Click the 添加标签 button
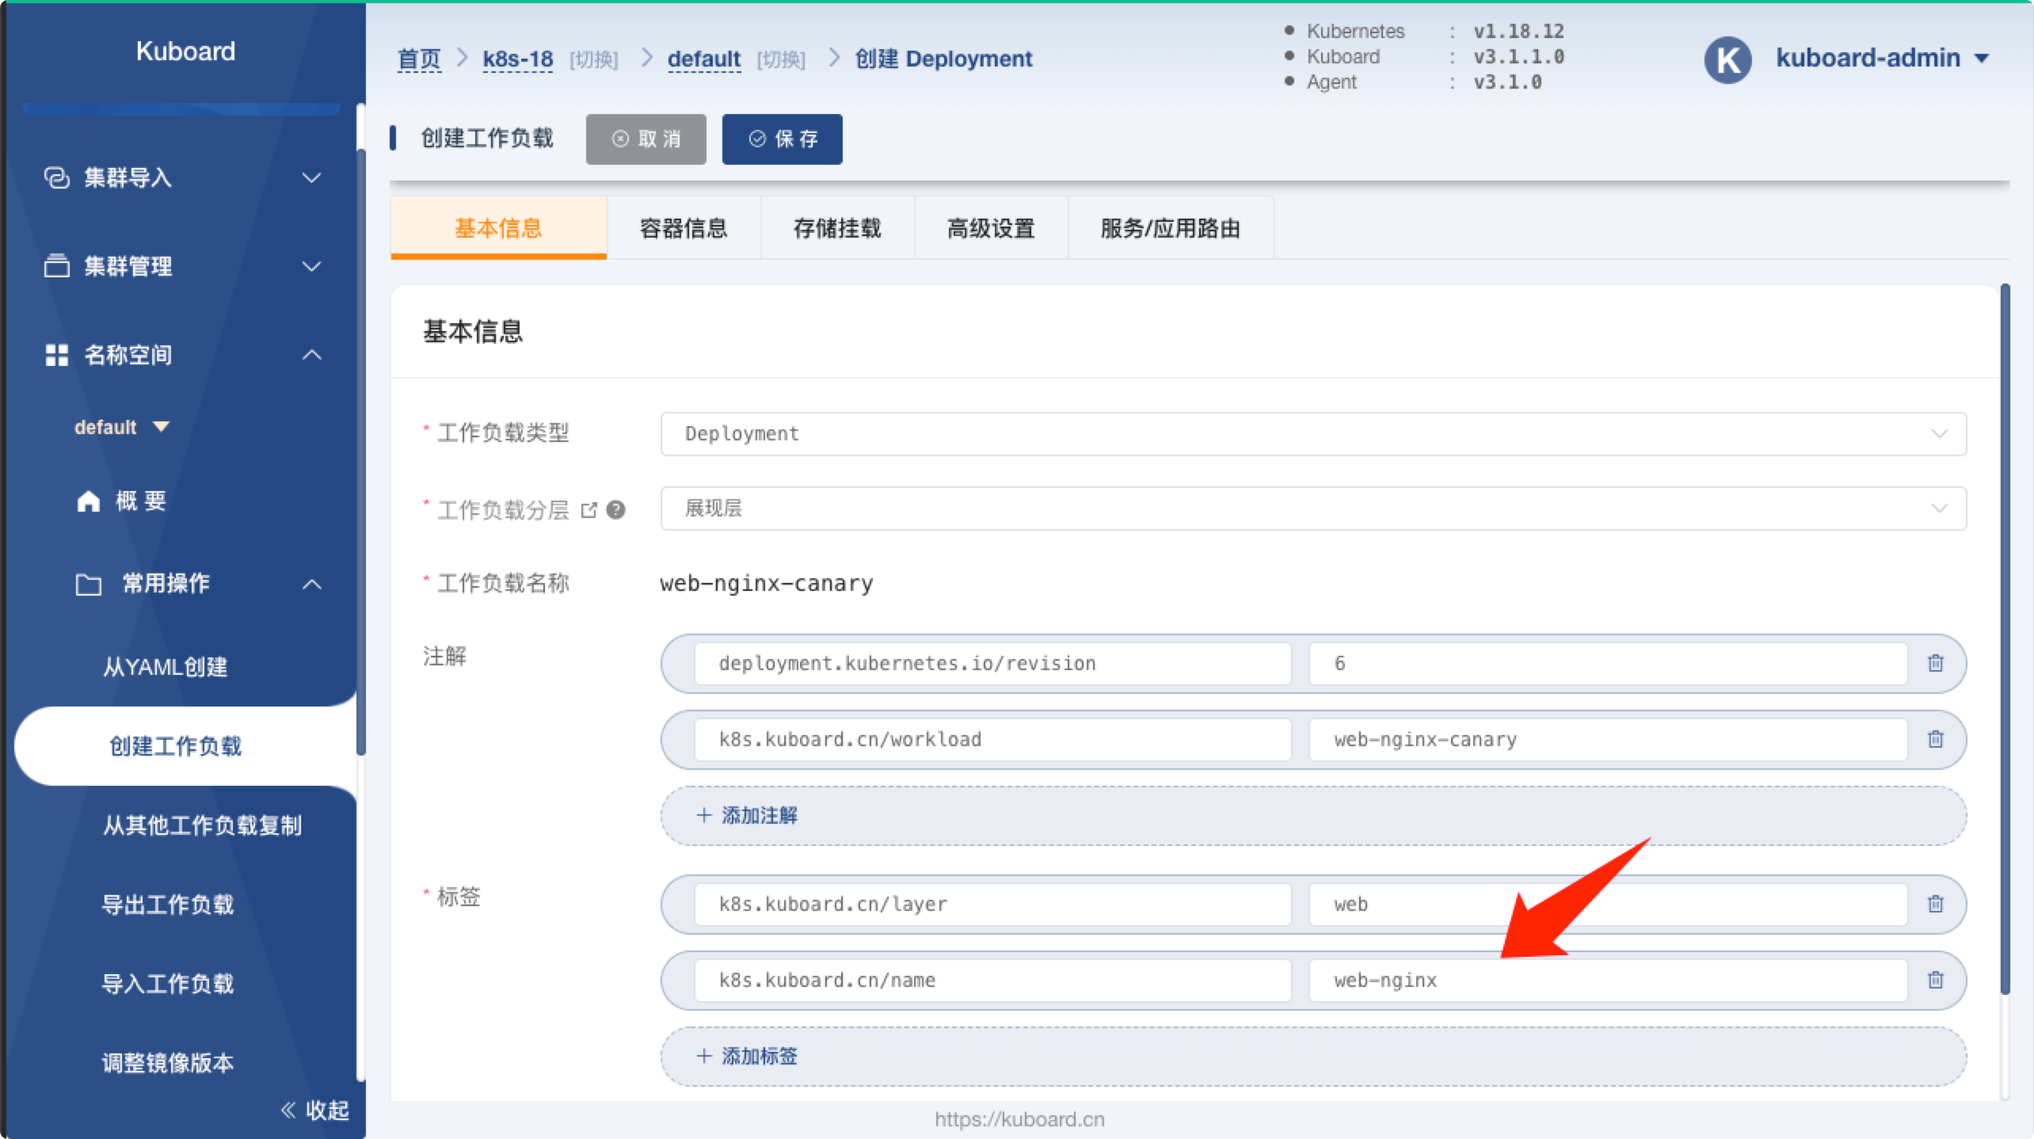2034x1139 pixels. click(748, 1056)
